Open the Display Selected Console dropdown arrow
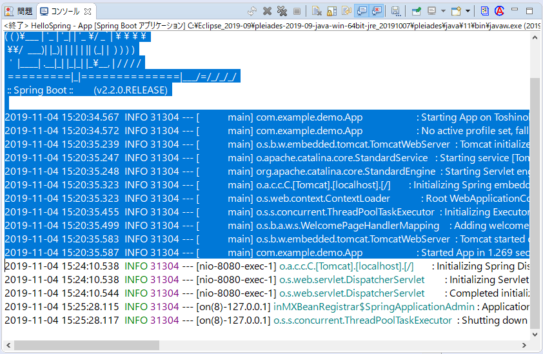The height and width of the screenshot is (354, 543). (443, 11)
